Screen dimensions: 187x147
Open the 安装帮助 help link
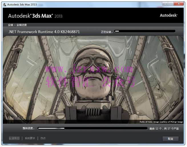[14, 138]
